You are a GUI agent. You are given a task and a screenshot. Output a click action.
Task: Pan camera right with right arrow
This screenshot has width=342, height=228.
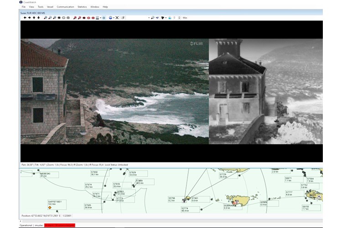click(30, 18)
